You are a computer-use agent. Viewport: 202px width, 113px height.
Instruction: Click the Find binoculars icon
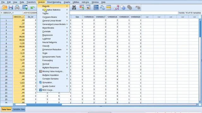(74, 8)
